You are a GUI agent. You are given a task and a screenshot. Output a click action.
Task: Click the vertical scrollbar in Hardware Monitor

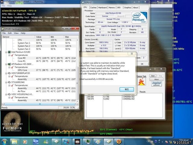(x=77, y=83)
